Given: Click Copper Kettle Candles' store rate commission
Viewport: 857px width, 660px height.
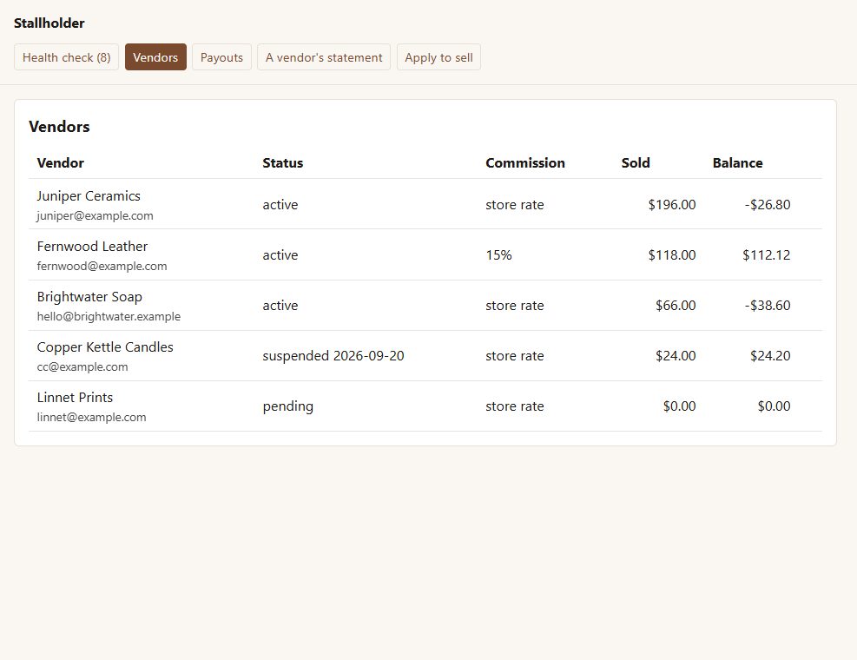Looking at the screenshot, I should click(x=515, y=355).
